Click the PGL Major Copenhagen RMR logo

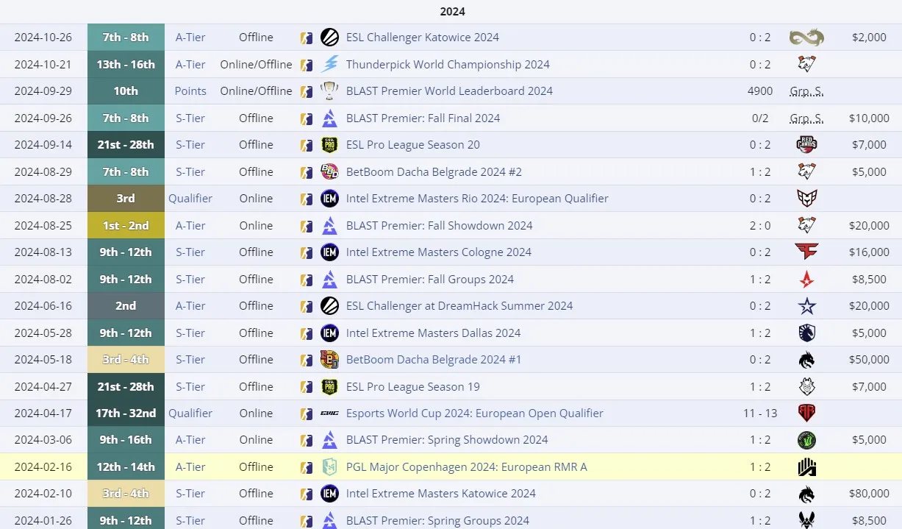tap(330, 467)
